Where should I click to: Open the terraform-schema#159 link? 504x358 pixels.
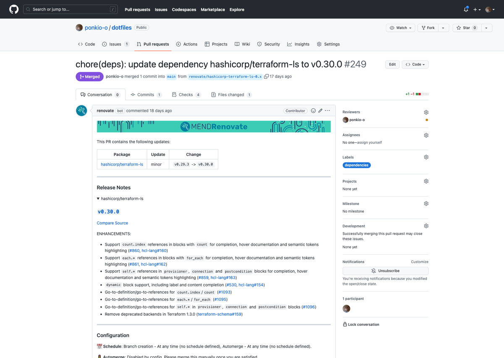(219, 314)
